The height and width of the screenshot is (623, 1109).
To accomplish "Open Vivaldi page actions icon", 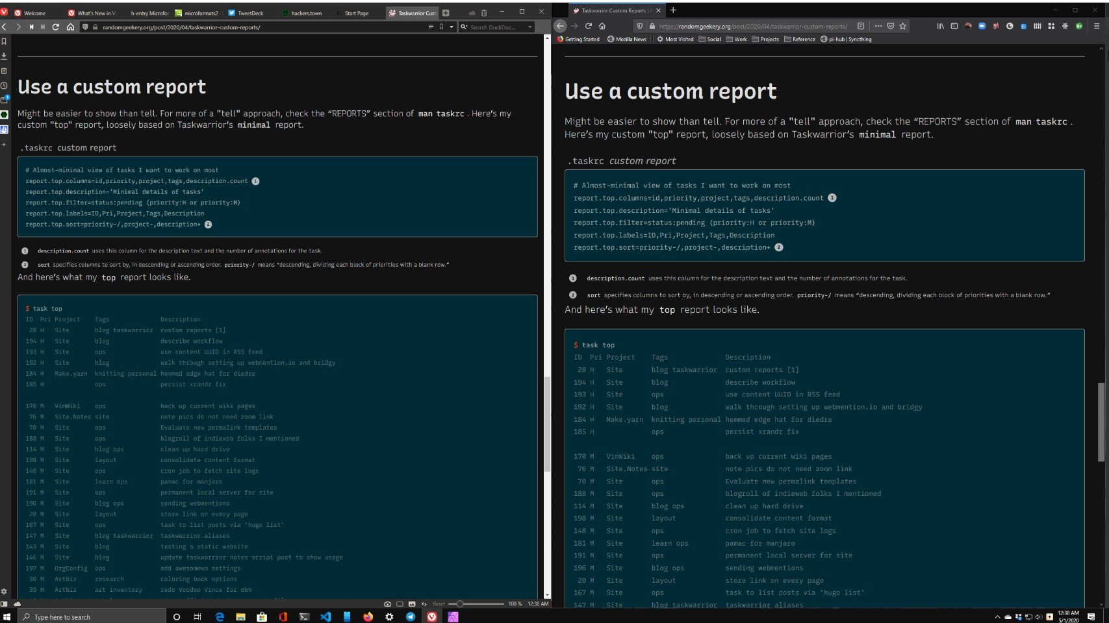I will (424, 604).
